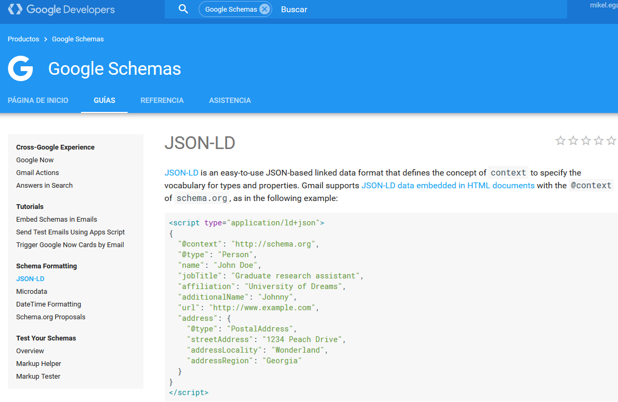Screen dimensions: 618x402
Task: Click the Tutorials sidebar heading
Action: click(x=30, y=206)
